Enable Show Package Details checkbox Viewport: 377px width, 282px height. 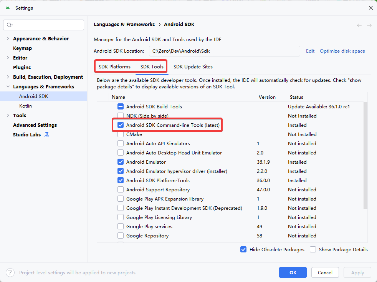(313, 249)
